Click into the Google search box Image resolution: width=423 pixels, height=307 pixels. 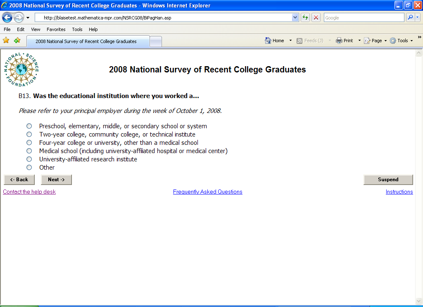pos(364,17)
